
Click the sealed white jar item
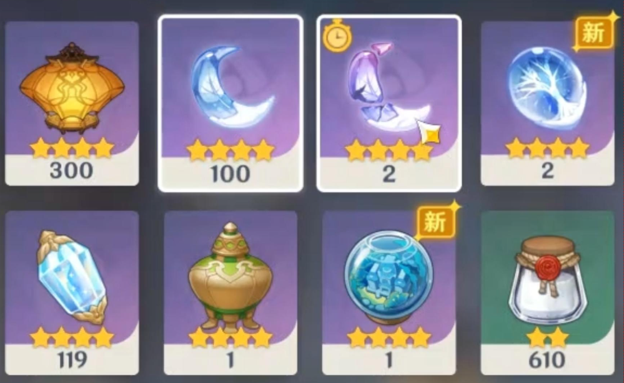(x=547, y=293)
